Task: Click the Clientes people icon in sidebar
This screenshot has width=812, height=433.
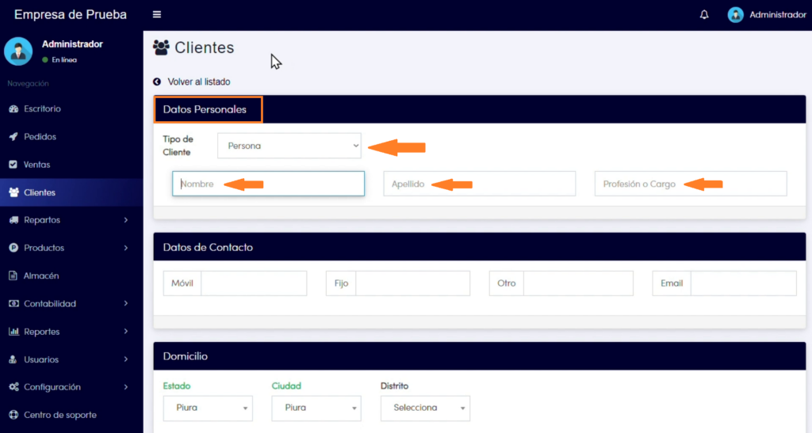Action: (x=13, y=192)
